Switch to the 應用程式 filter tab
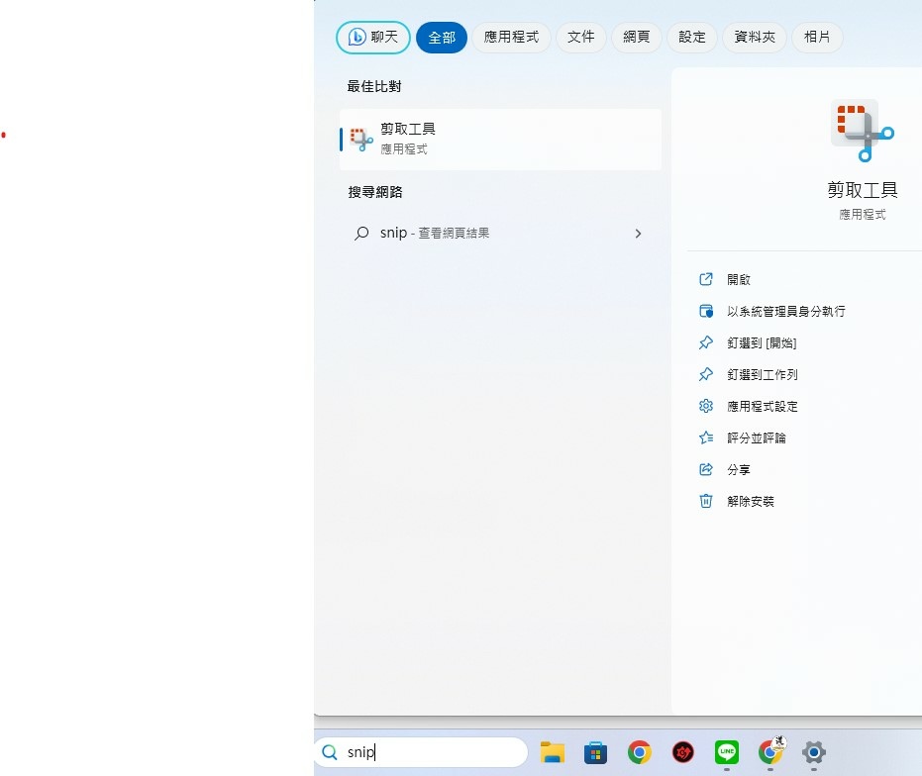This screenshot has height=776, width=922. (510, 37)
